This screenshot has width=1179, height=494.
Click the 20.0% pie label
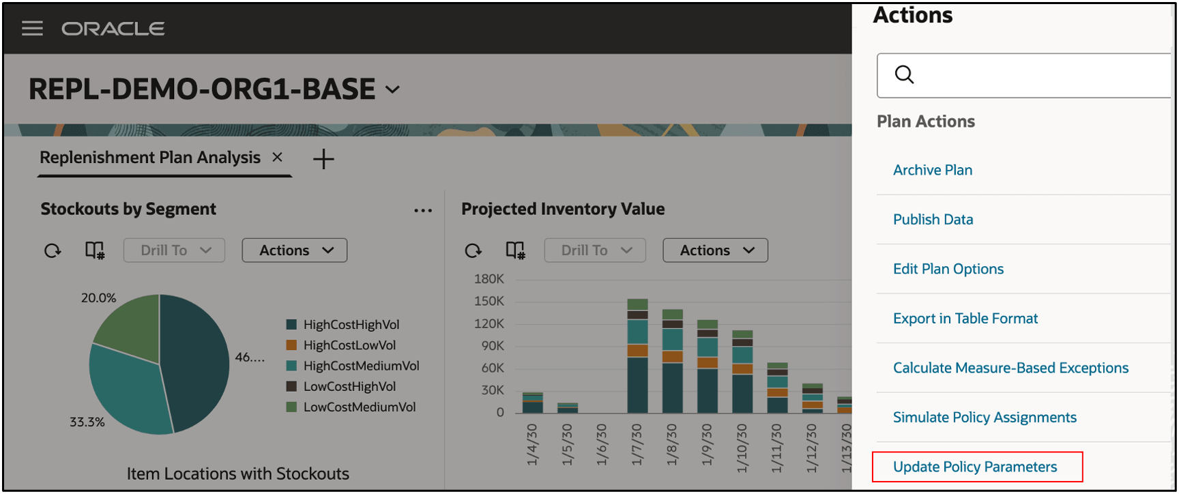pos(98,297)
